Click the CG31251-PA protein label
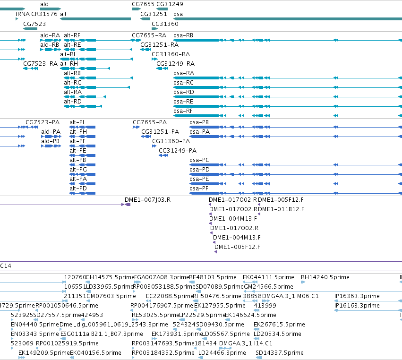The image size is (402, 360). point(160,132)
